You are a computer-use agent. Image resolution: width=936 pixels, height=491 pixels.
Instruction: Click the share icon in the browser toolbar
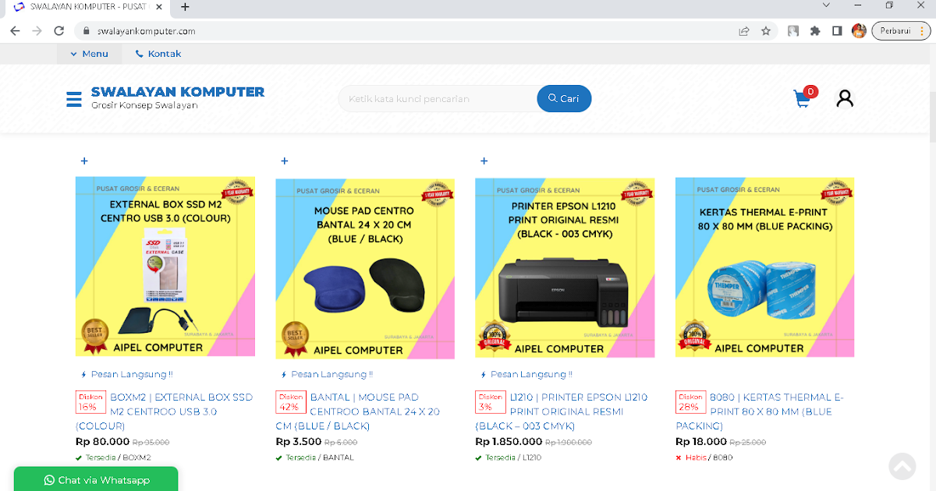(743, 30)
